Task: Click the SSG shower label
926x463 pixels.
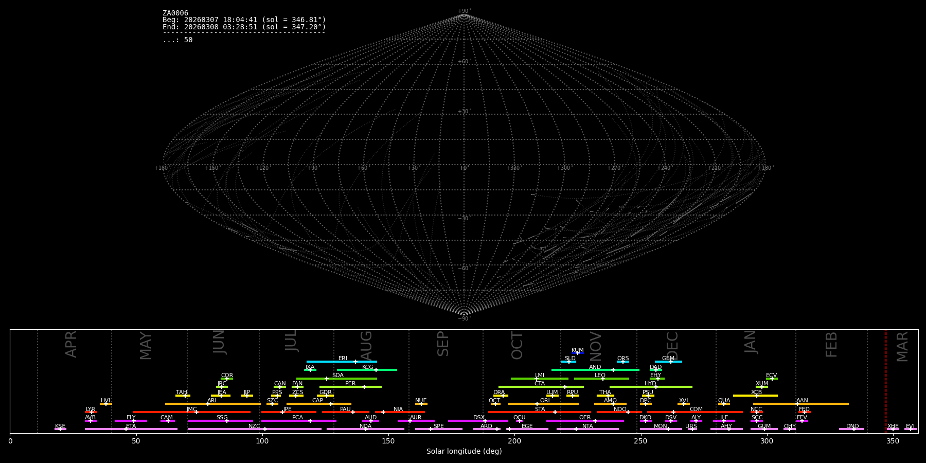Action: [222, 418]
